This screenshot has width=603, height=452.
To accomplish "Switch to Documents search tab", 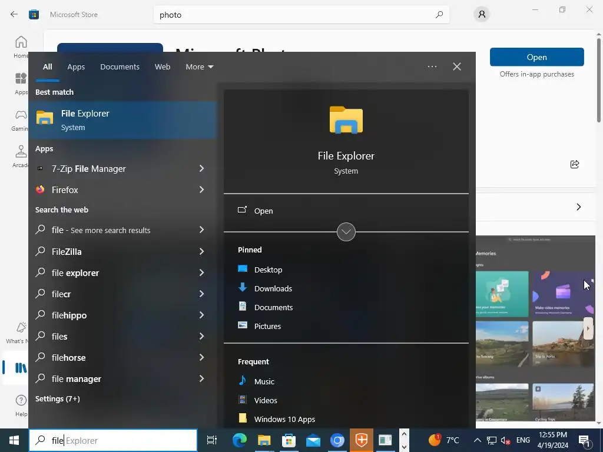I will click(120, 67).
